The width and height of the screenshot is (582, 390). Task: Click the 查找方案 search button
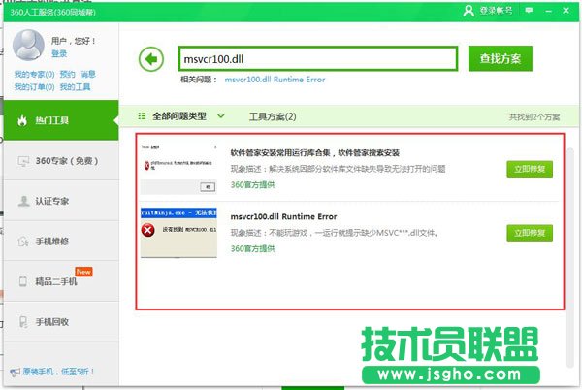[x=500, y=58]
